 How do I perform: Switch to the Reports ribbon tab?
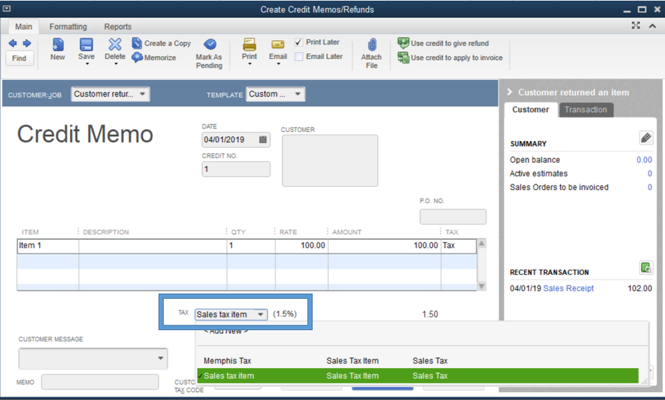(118, 27)
